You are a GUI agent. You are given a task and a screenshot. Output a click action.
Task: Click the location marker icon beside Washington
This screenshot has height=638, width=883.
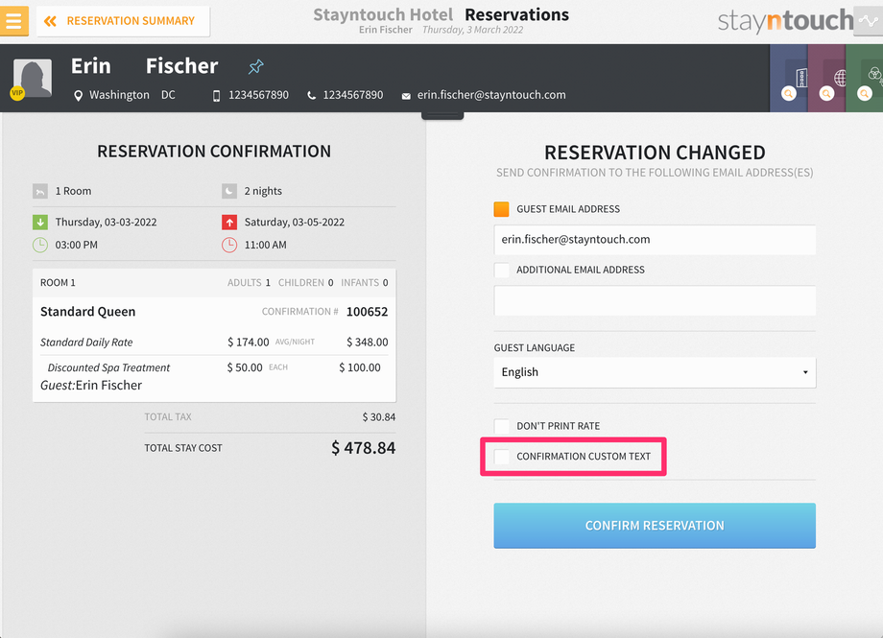click(x=78, y=96)
